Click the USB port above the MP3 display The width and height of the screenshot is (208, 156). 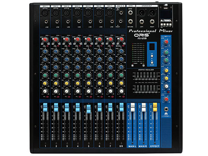coord(166,8)
